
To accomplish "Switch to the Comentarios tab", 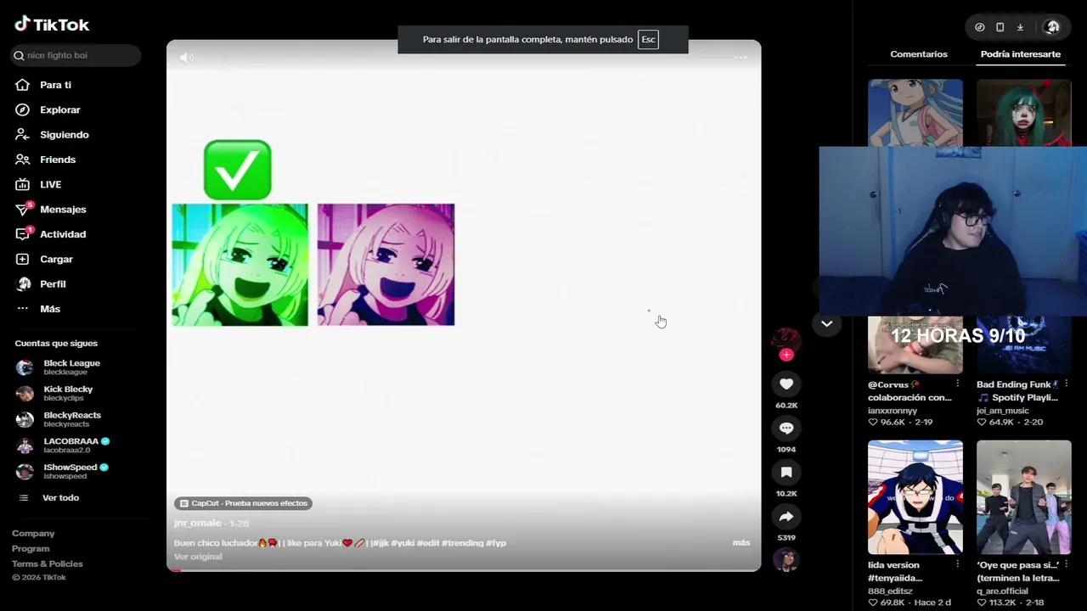I will point(919,53).
